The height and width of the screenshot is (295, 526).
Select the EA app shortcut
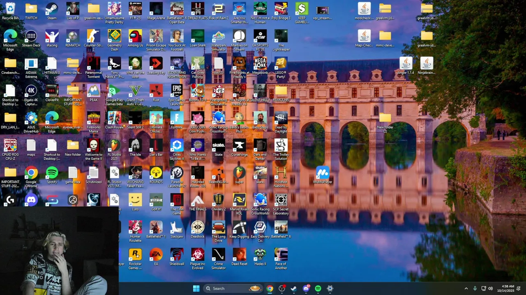156,257
